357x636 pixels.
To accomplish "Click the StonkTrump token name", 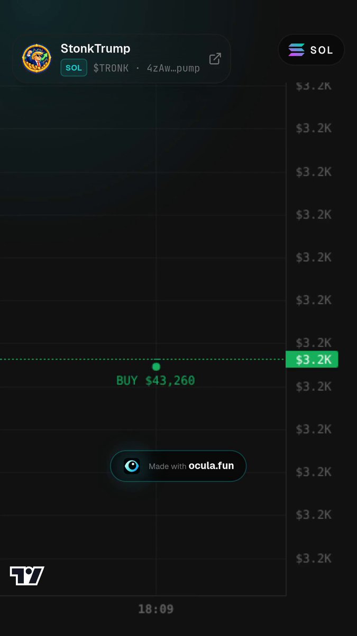I will (95, 48).
